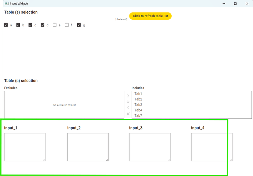Click the double right arrow between lists
253x176 pixels.
pyautogui.click(x=128, y=102)
